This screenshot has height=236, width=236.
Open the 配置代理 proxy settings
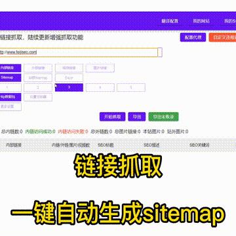point(193,37)
